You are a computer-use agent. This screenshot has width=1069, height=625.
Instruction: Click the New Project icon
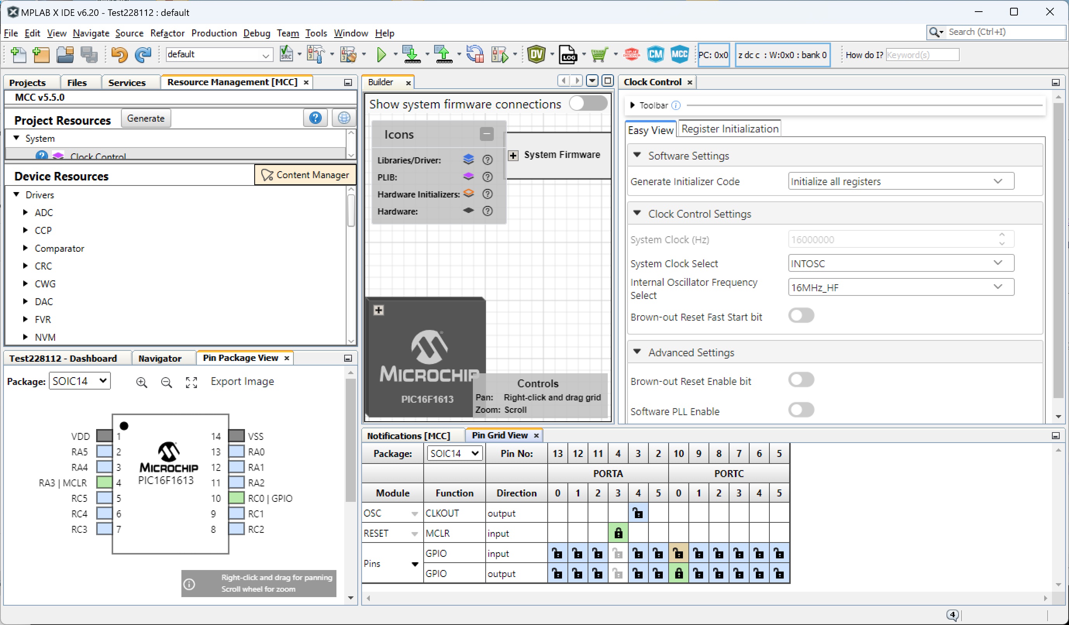click(x=41, y=55)
